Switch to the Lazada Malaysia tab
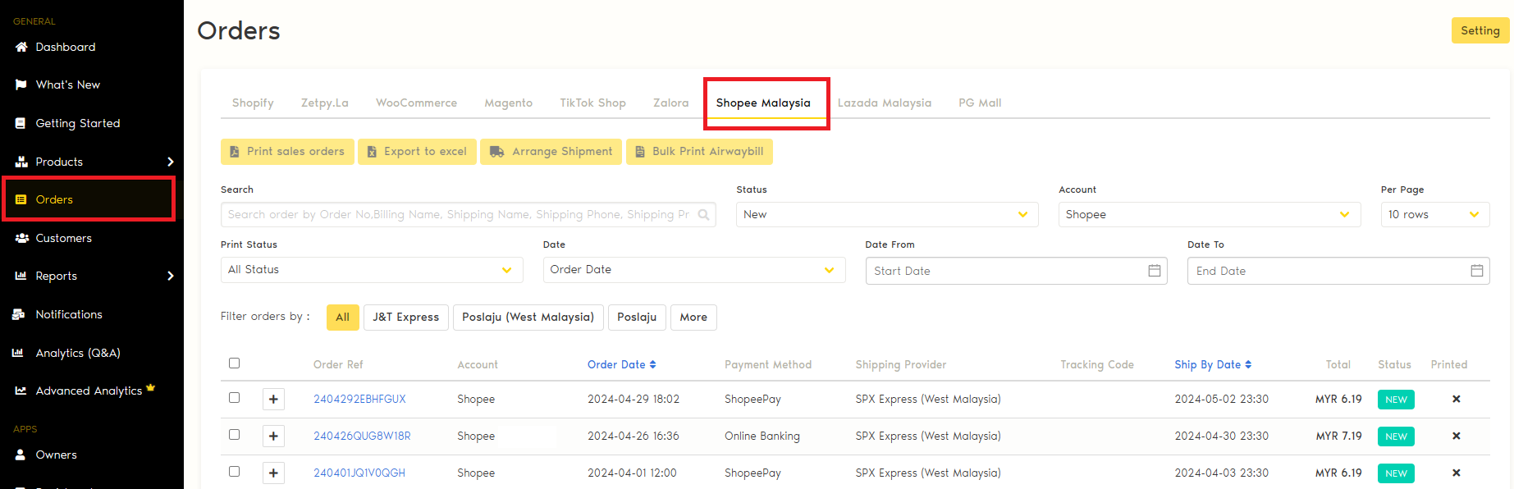The height and width of the screenshot is (489, 1514). coord(884,103)
